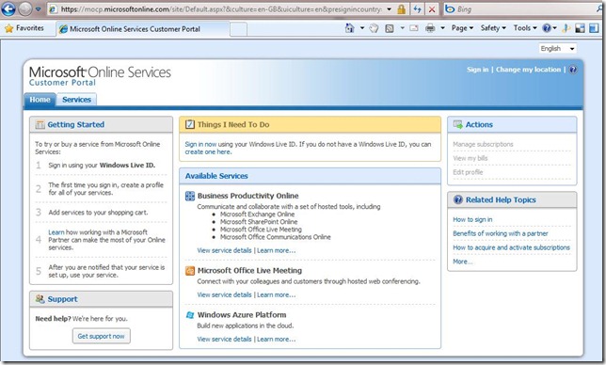Select the Microsoft Online Services Customer Portal tab

143,29
